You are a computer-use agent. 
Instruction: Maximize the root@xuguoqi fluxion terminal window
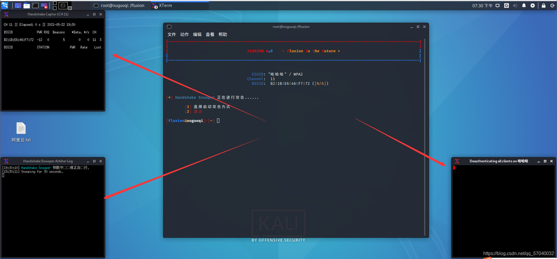pyautogui.click(x=418, y=26)
